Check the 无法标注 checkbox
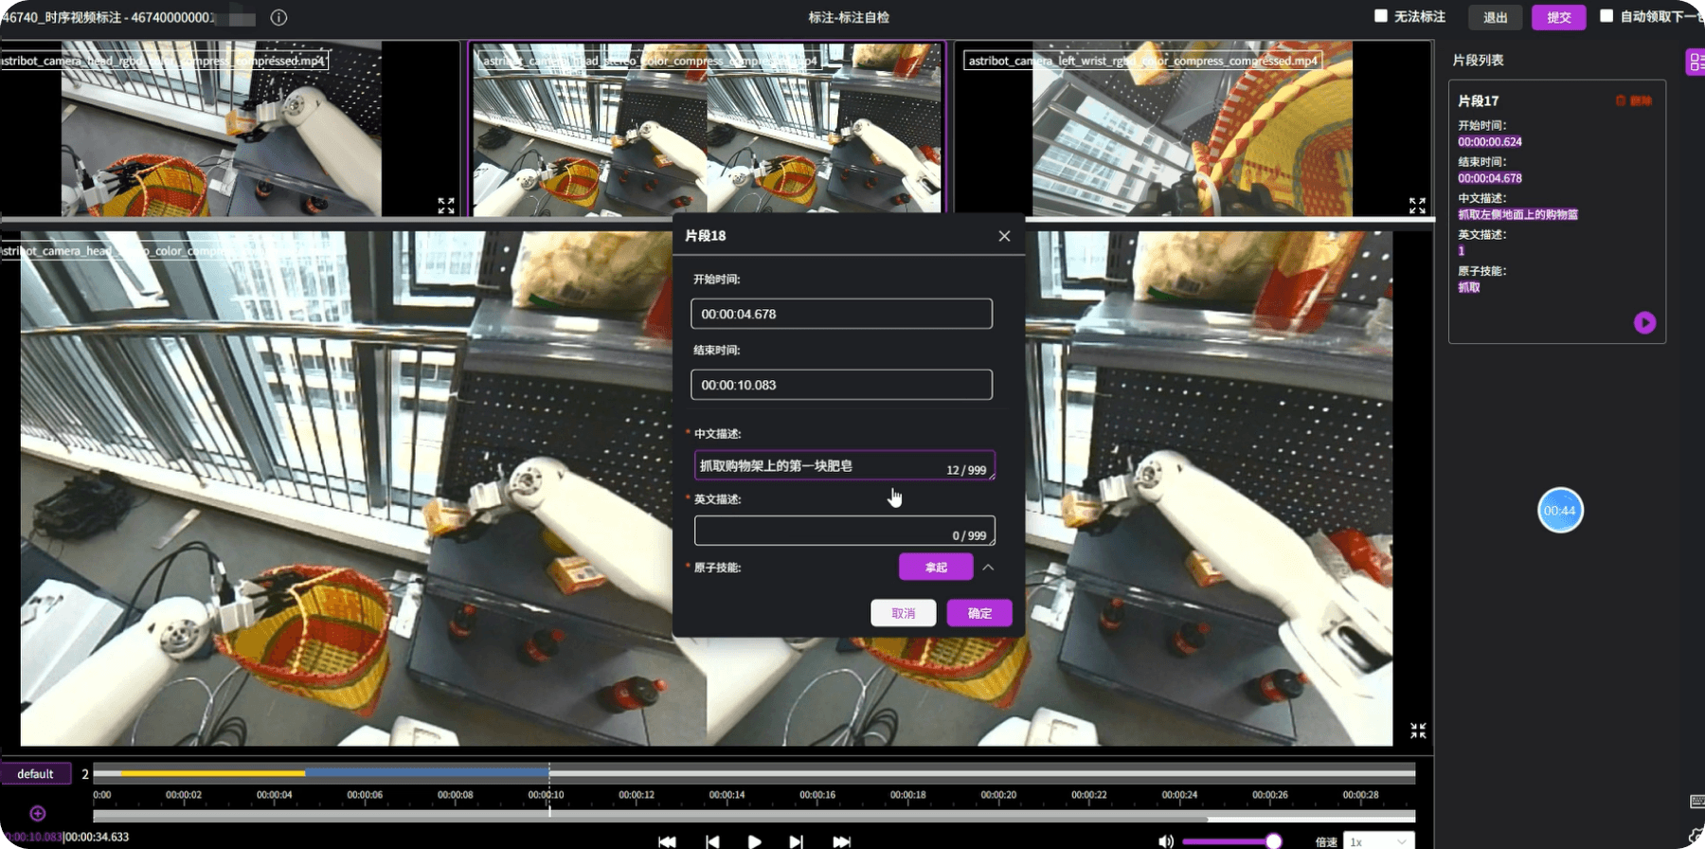Image resolution: width=1705 pixels, height=849 pixels. coord(1381,15)
